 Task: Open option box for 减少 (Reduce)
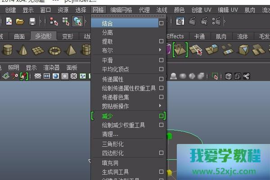(x=161, y=116)
